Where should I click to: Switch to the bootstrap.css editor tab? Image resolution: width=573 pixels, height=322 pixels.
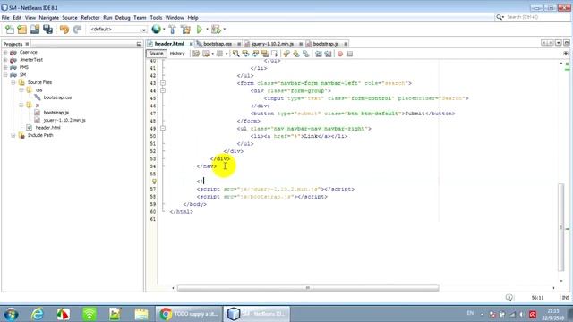pyautogui.click(x=218, y=44)
